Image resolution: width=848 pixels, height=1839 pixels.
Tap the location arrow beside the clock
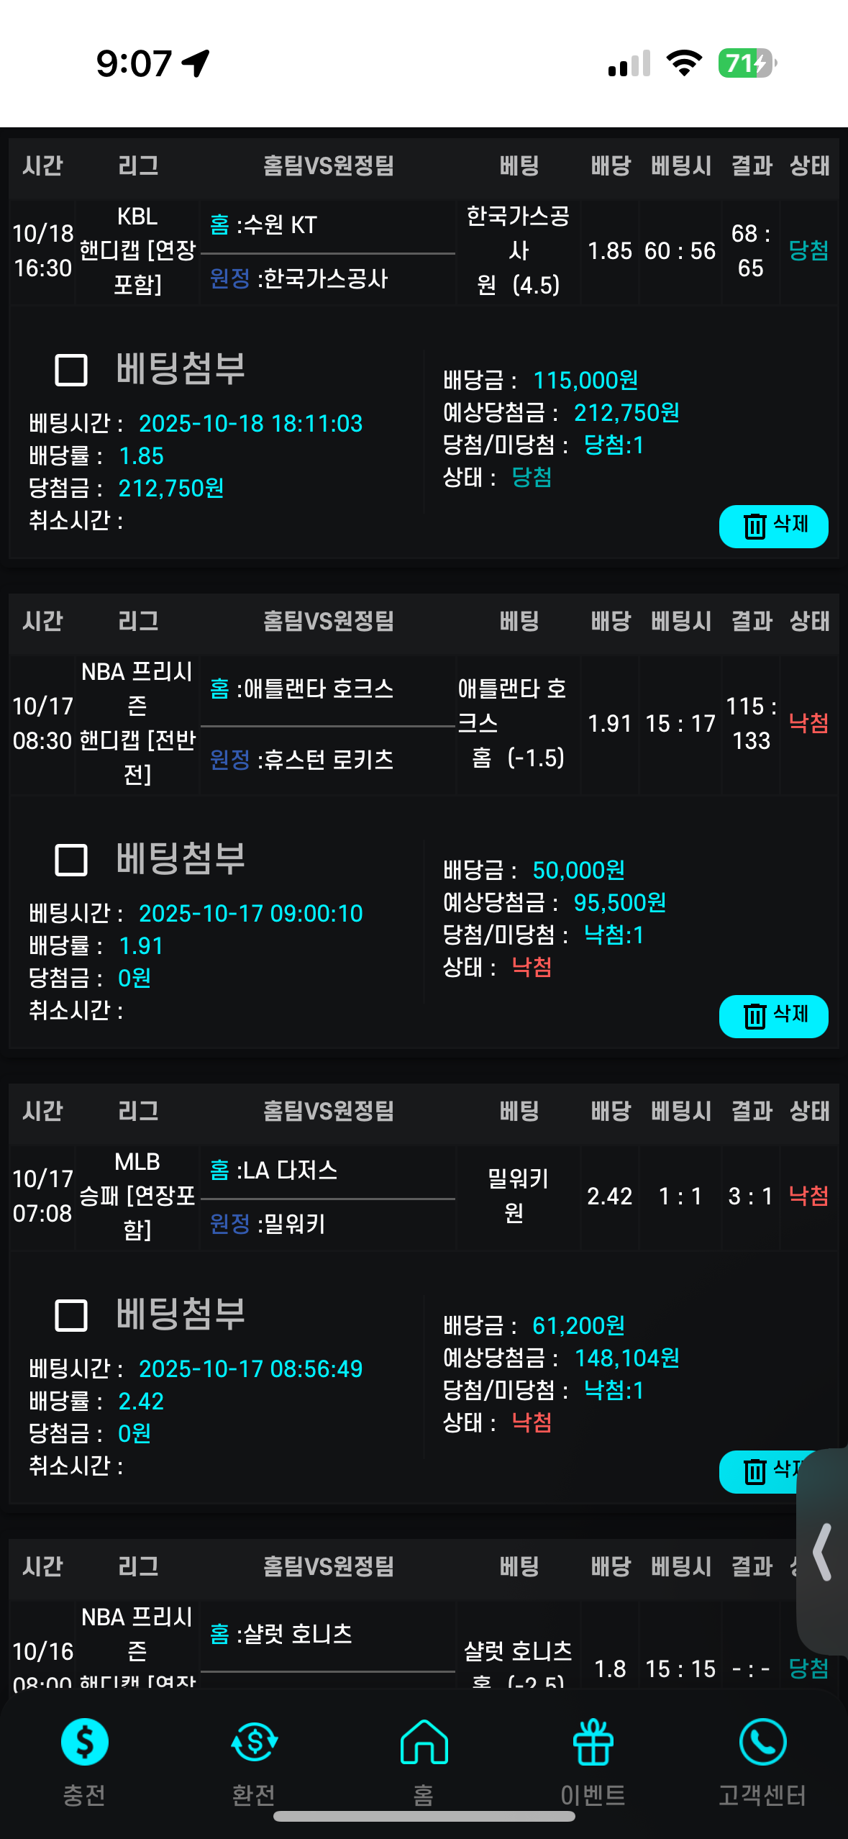(x=196, y=63)
